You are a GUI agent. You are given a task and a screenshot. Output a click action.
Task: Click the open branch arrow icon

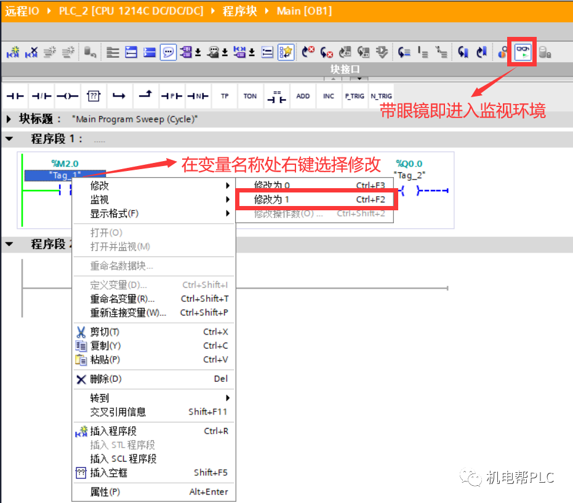[119, 96]
